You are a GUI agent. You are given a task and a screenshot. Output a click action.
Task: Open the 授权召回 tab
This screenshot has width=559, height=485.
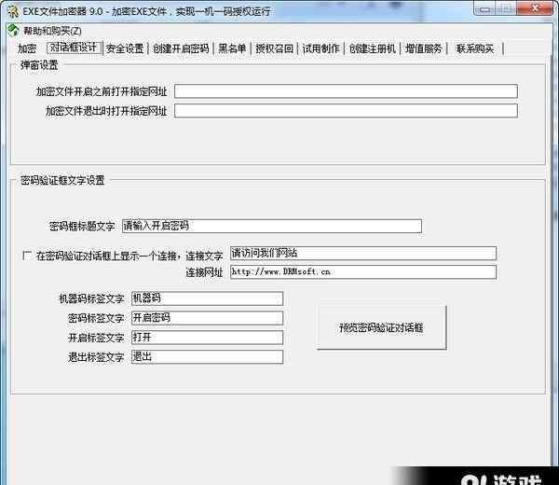coord(274,48)
